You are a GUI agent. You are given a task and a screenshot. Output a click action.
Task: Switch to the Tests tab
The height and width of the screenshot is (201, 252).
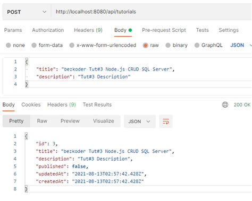tap(202, 30)
